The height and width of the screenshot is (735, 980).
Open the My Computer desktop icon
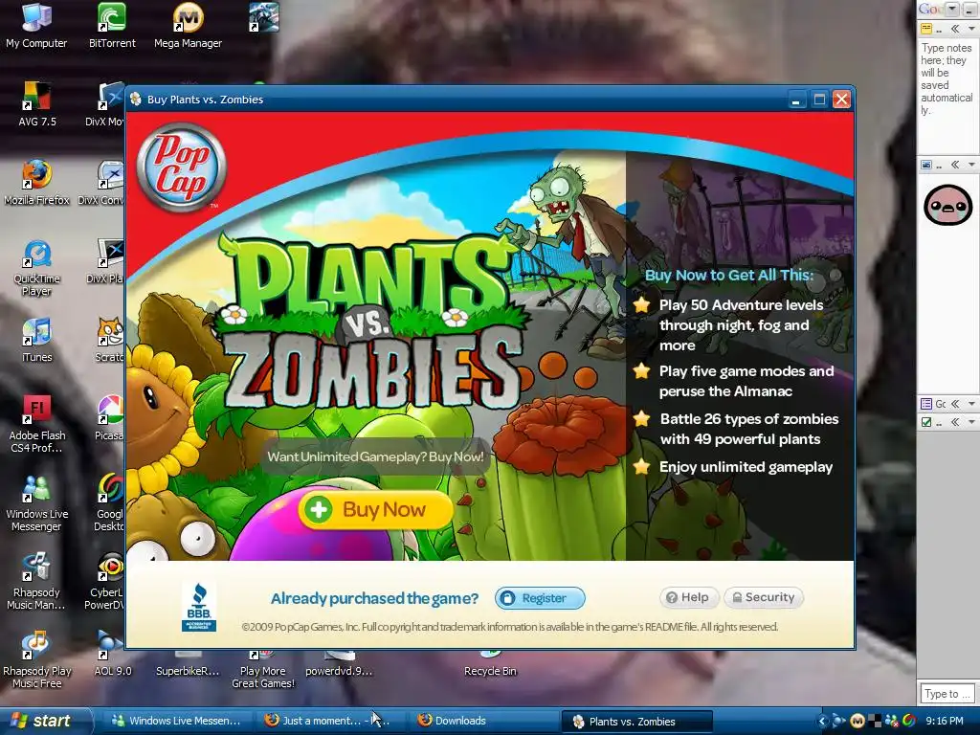click(36, 25)
